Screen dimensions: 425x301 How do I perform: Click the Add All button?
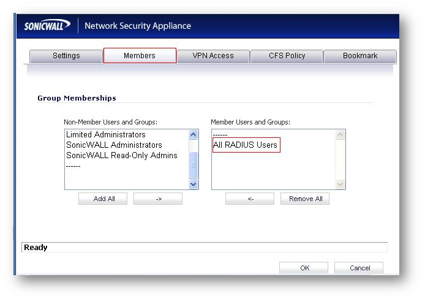[103, 199]
